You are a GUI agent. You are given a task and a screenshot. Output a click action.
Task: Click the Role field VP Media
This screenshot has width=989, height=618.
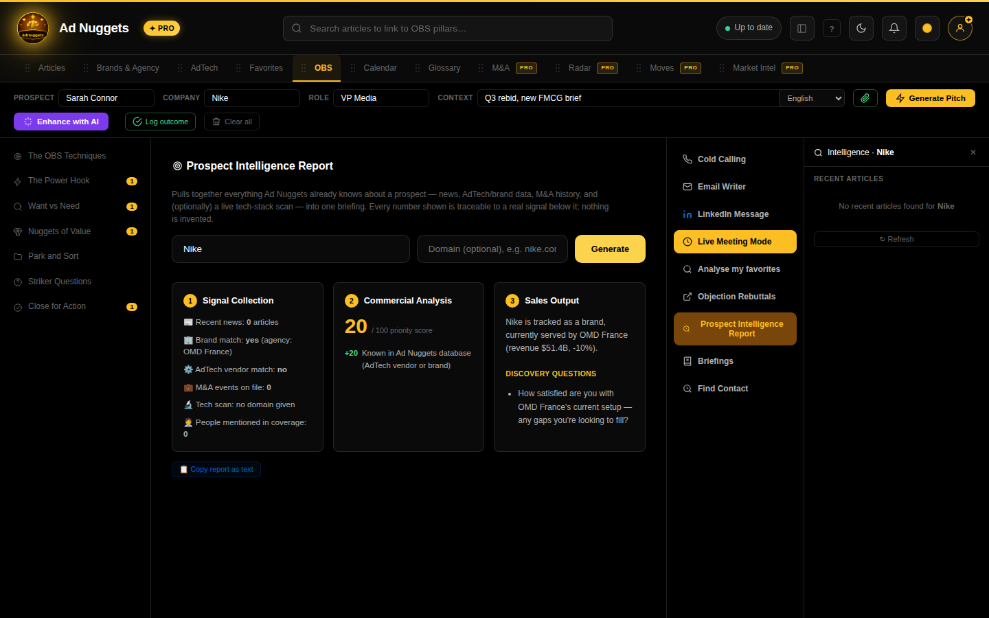pyautogui.click(x=381, y=98)
